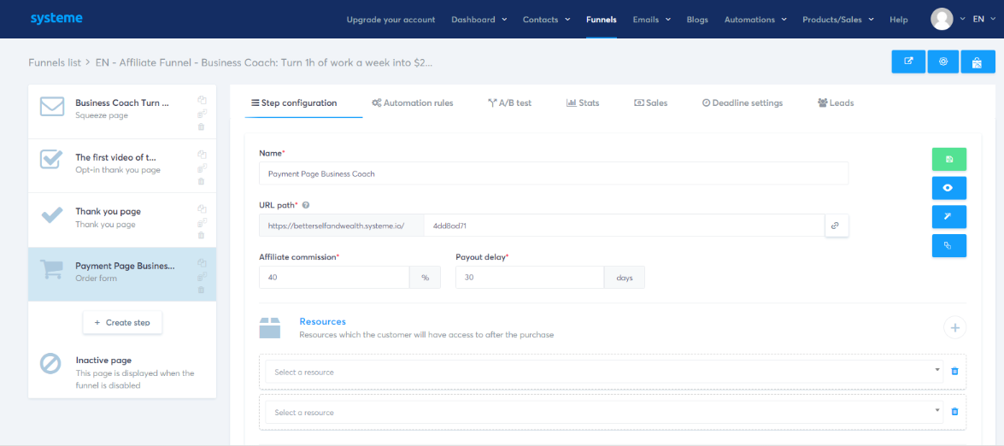Viewport: 1004px width, 446px height.
Task: Click the Create step button
Action: [x=122, y=322]
